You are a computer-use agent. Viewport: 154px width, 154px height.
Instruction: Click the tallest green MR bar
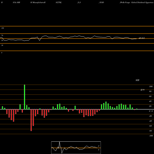25,97
